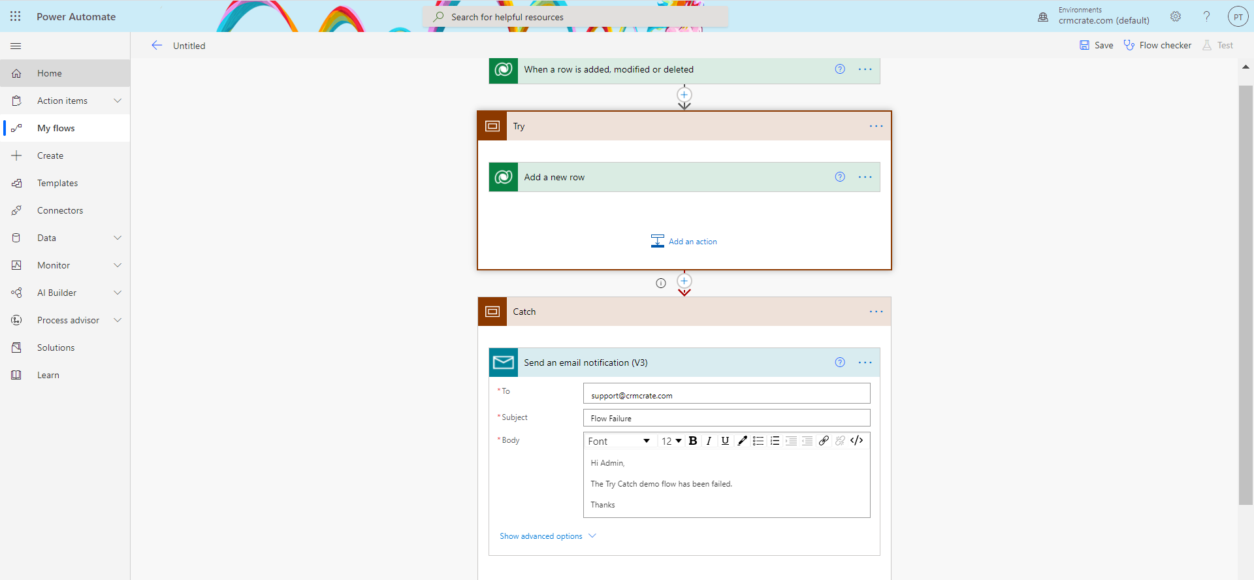The width and height of the screenshot is (1254, 580).
Task: Click the Subject field
Action: tap(726, 418)
